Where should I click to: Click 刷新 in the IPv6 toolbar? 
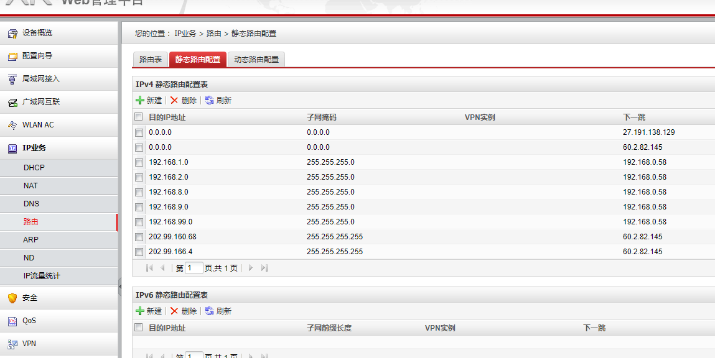218,311
